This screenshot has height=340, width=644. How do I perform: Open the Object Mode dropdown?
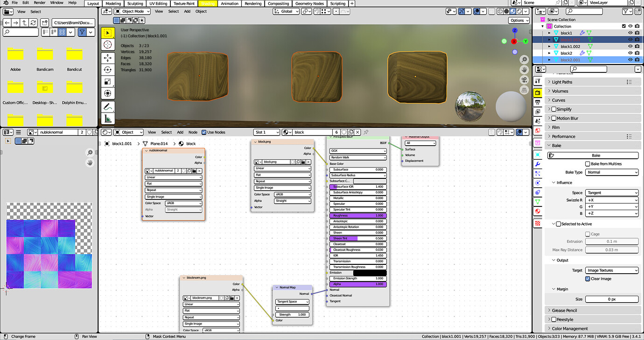tap(133, 11)
